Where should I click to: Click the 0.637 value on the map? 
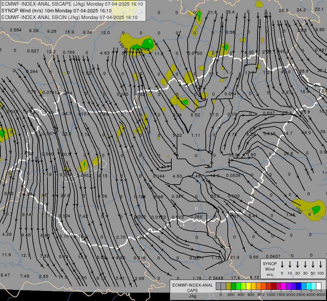(269, 113)
